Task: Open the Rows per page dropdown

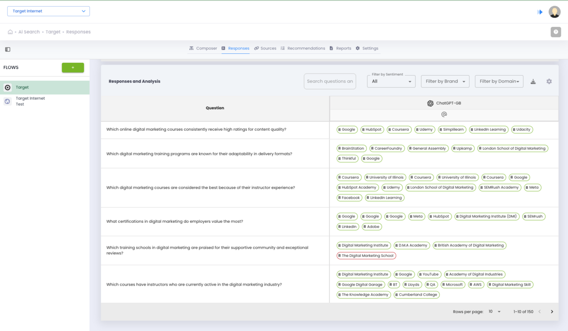Action: (x=494, y=312)
